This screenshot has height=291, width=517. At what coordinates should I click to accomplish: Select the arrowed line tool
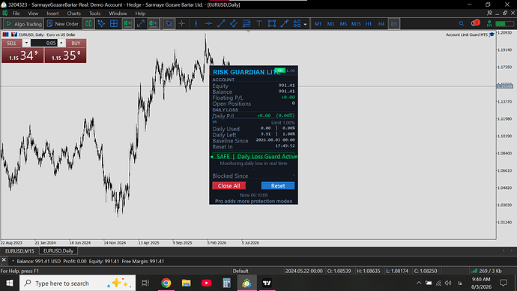tap(284, 24)
